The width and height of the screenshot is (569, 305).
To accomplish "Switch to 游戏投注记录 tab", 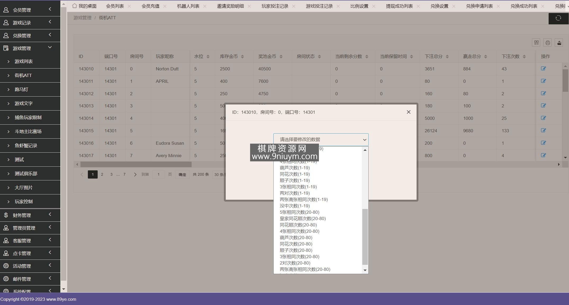I will pyautogui.click(x=319, y=6).
